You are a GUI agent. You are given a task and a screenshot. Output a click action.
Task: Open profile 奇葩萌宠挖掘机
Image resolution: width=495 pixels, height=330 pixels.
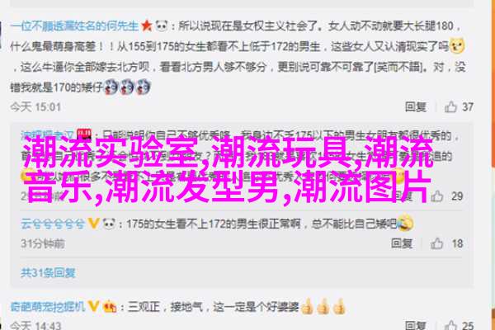coord(48,307)
